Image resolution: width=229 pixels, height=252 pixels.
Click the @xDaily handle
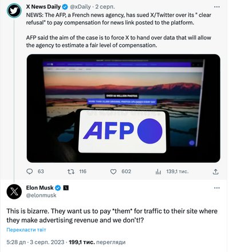80,7
